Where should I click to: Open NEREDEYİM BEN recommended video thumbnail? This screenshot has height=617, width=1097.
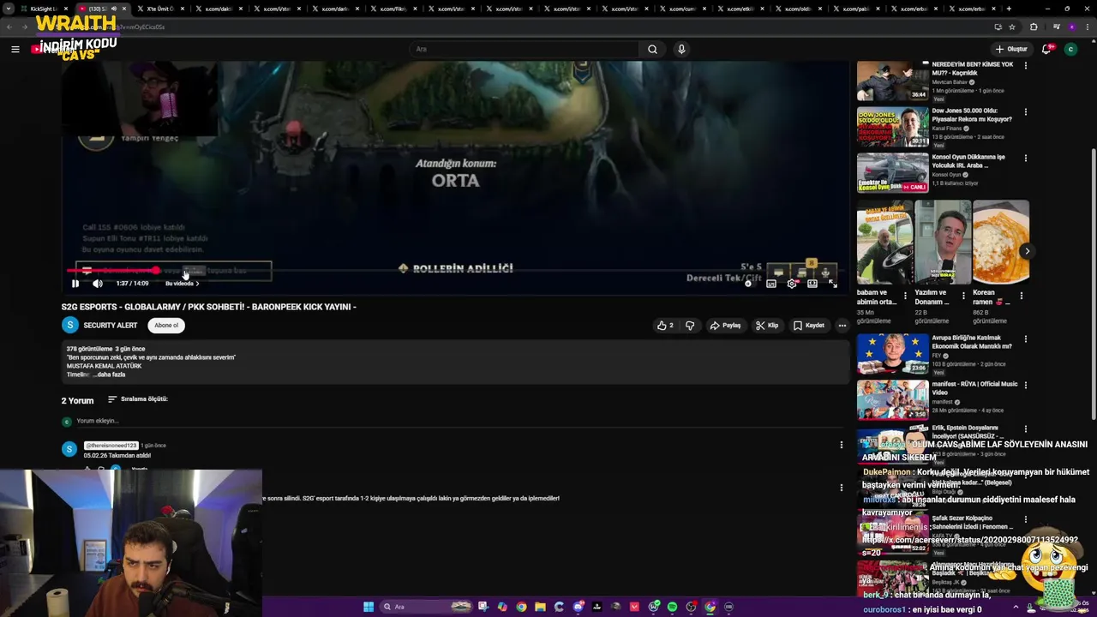point(892,81)
